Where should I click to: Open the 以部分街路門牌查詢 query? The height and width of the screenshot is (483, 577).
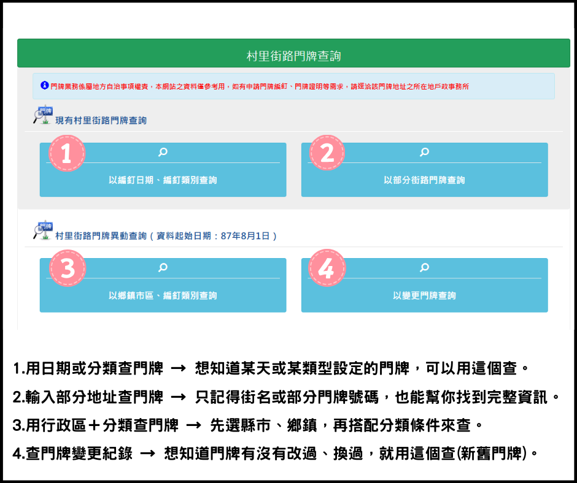424,180
